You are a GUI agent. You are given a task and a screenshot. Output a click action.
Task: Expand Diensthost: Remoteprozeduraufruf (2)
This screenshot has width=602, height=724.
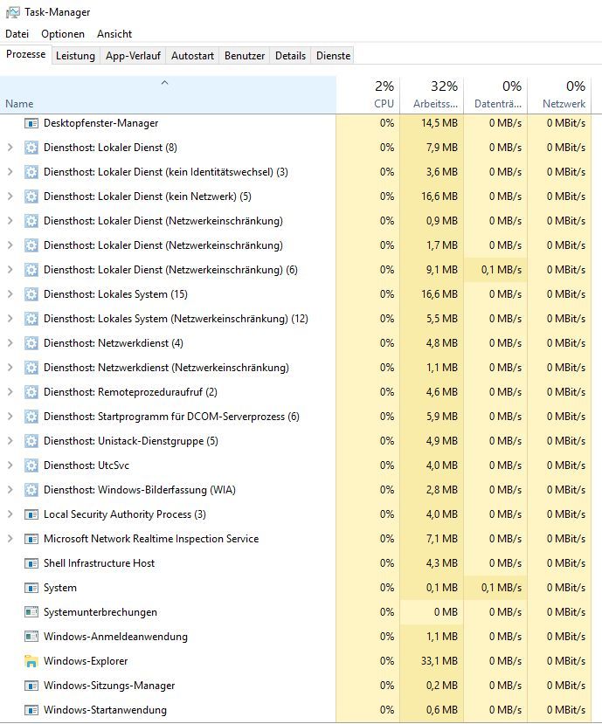[x=10, y=392]
